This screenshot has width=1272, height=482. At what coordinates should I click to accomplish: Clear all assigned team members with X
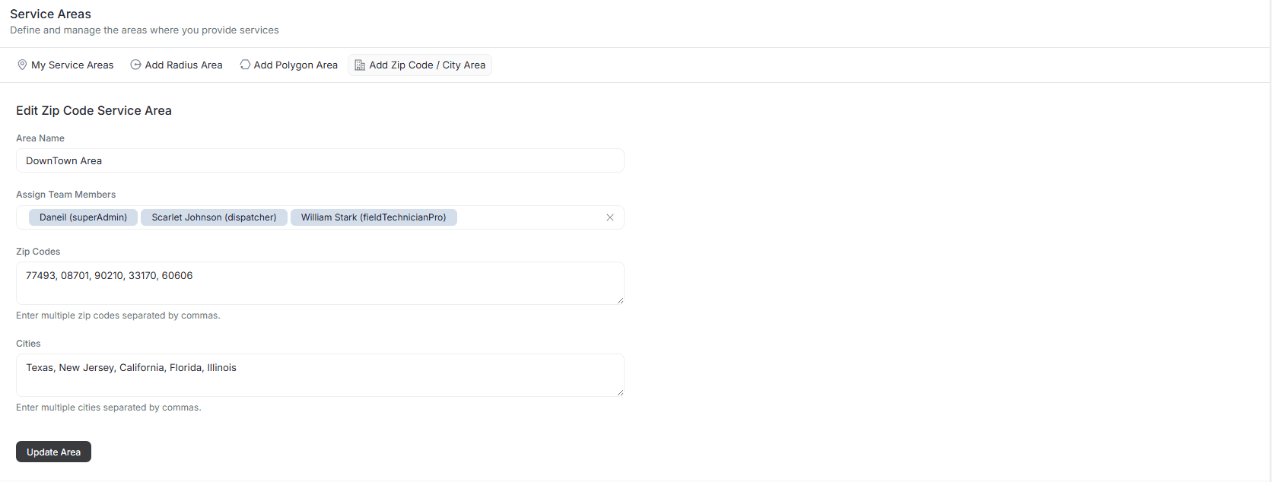tap(609, 217)
